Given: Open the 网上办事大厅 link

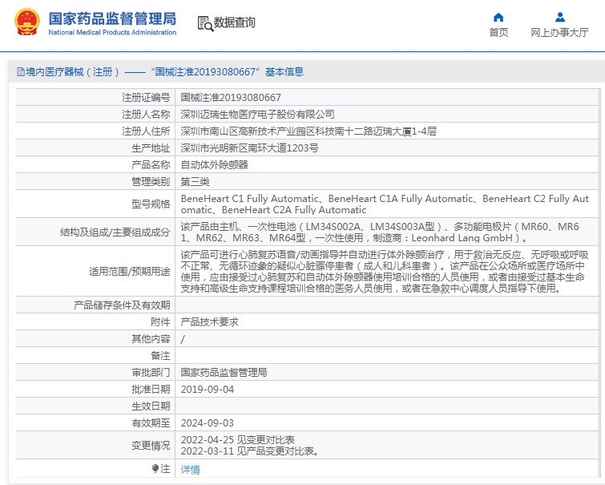Looking at the screenshot, I should click(559, 32).
